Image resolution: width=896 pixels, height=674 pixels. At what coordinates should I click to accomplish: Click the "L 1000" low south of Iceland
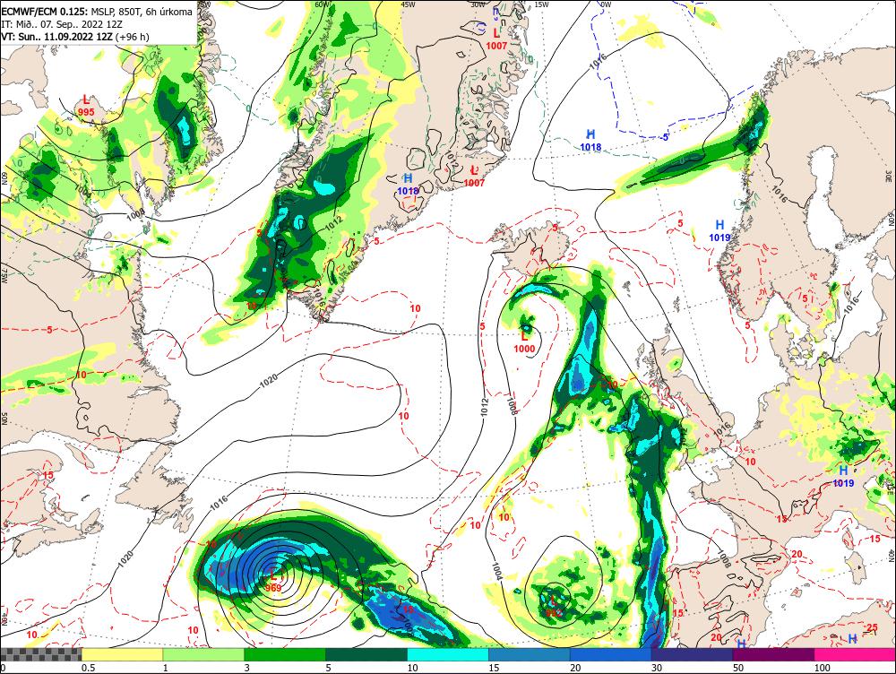coord(524,342)
